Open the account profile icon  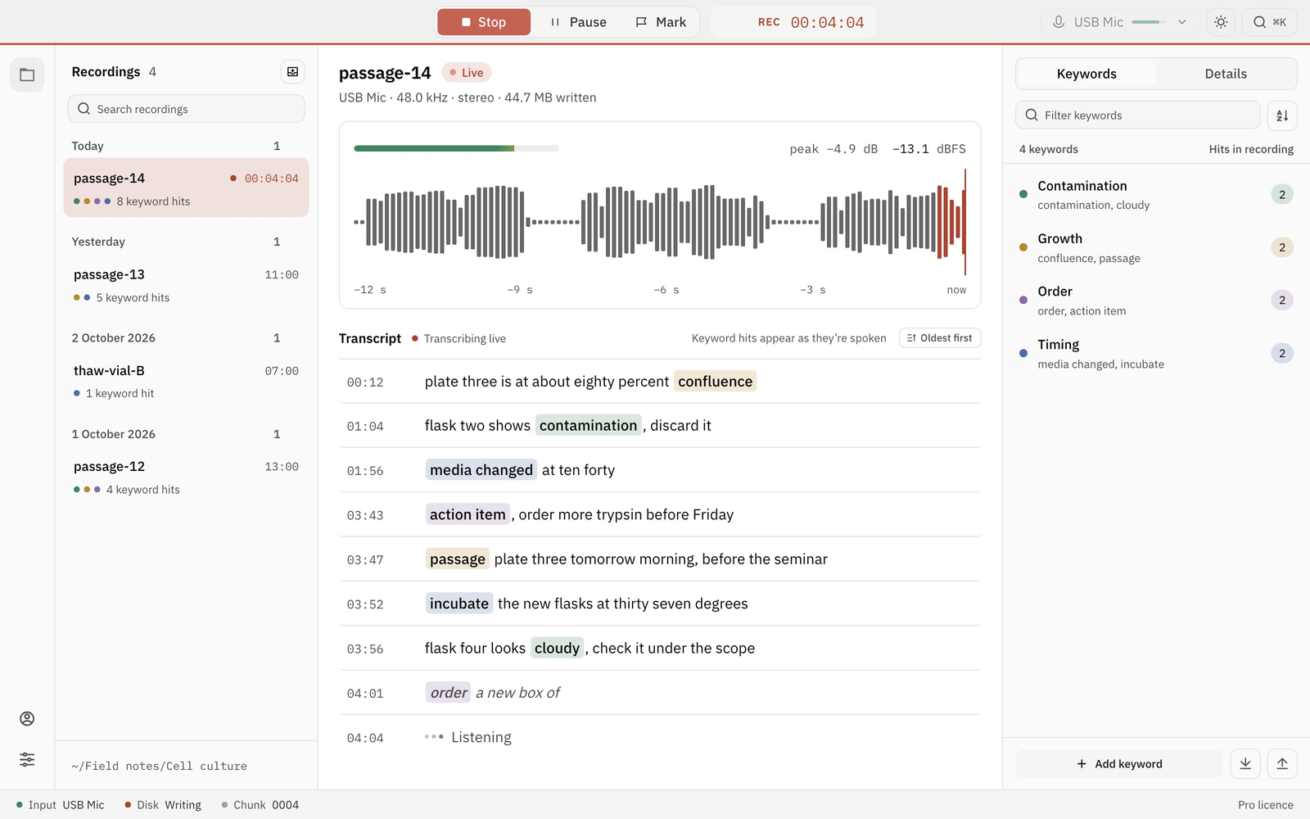(x=27, y=718)
